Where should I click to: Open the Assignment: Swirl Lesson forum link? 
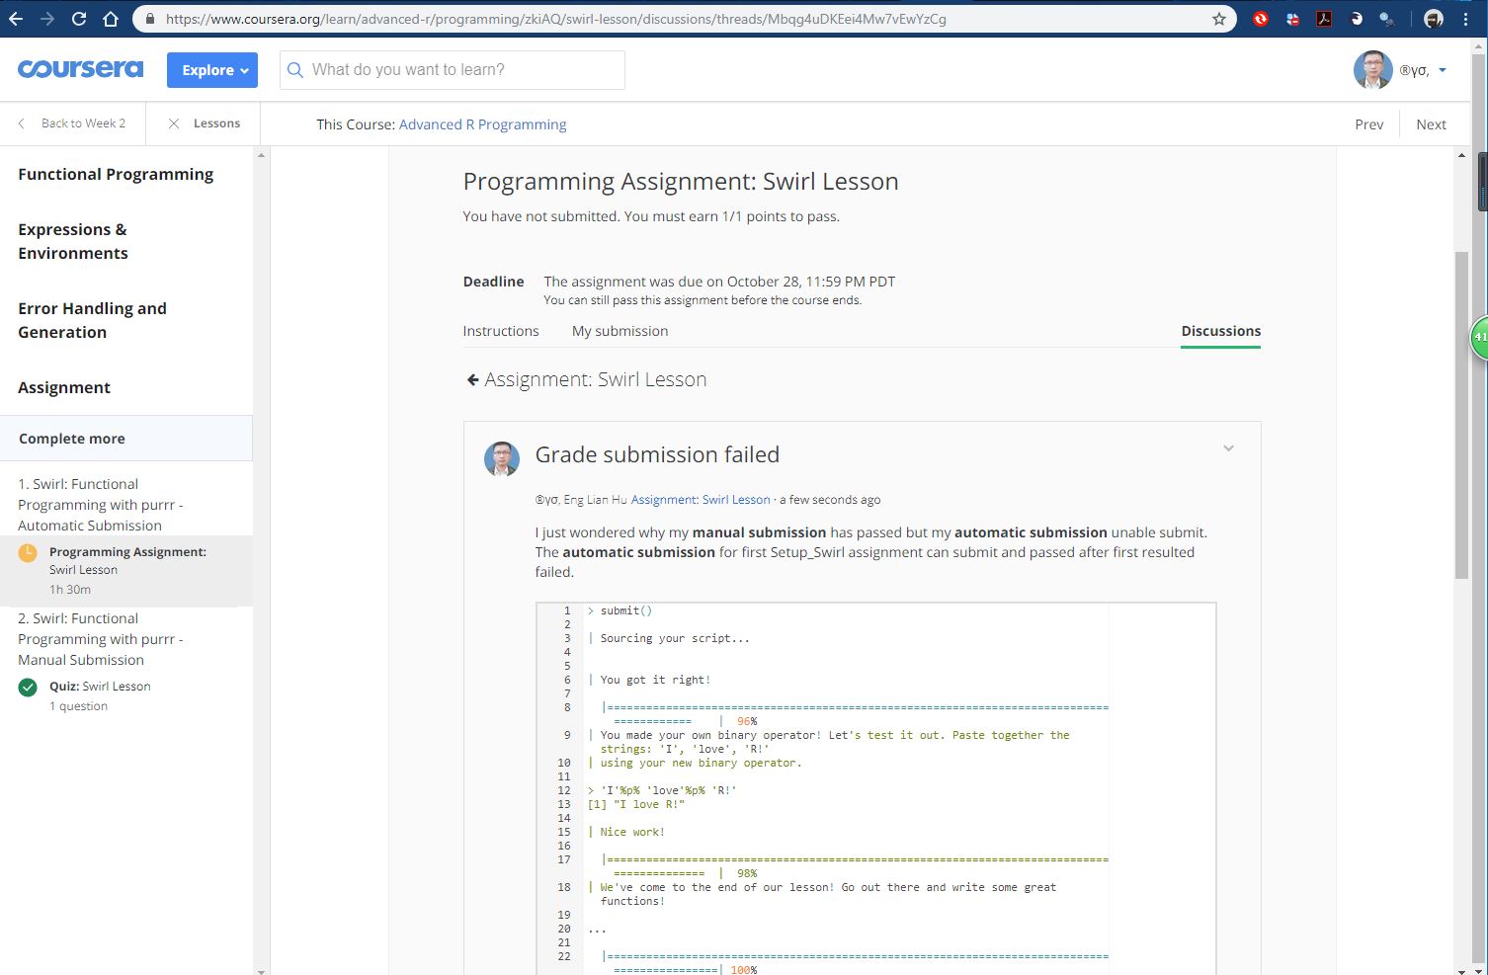[701, 500]
